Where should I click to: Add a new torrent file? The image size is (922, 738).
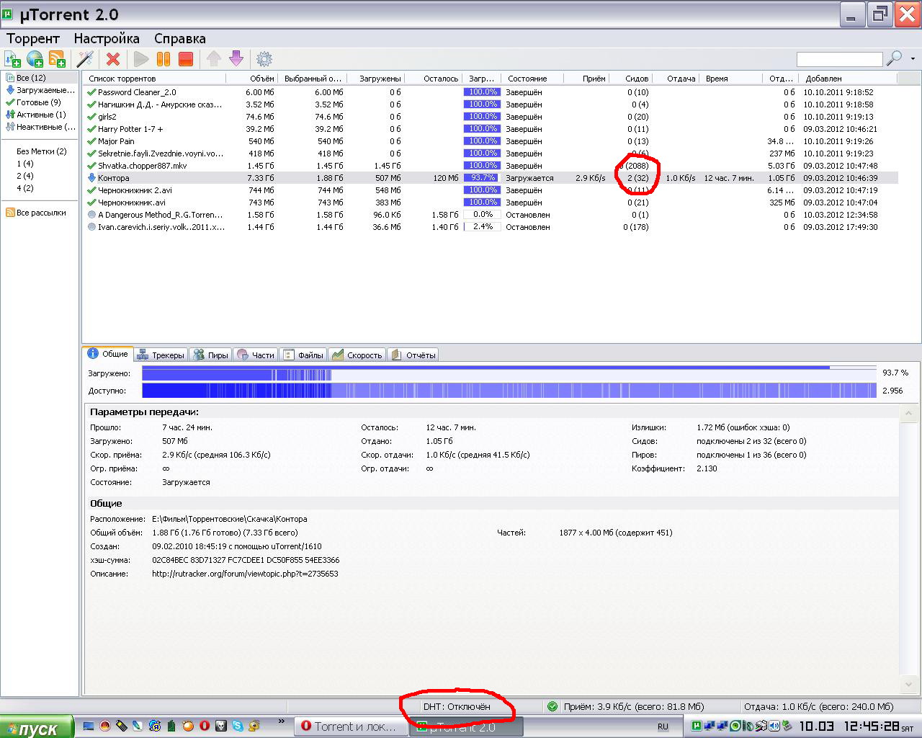pos(13,59)
